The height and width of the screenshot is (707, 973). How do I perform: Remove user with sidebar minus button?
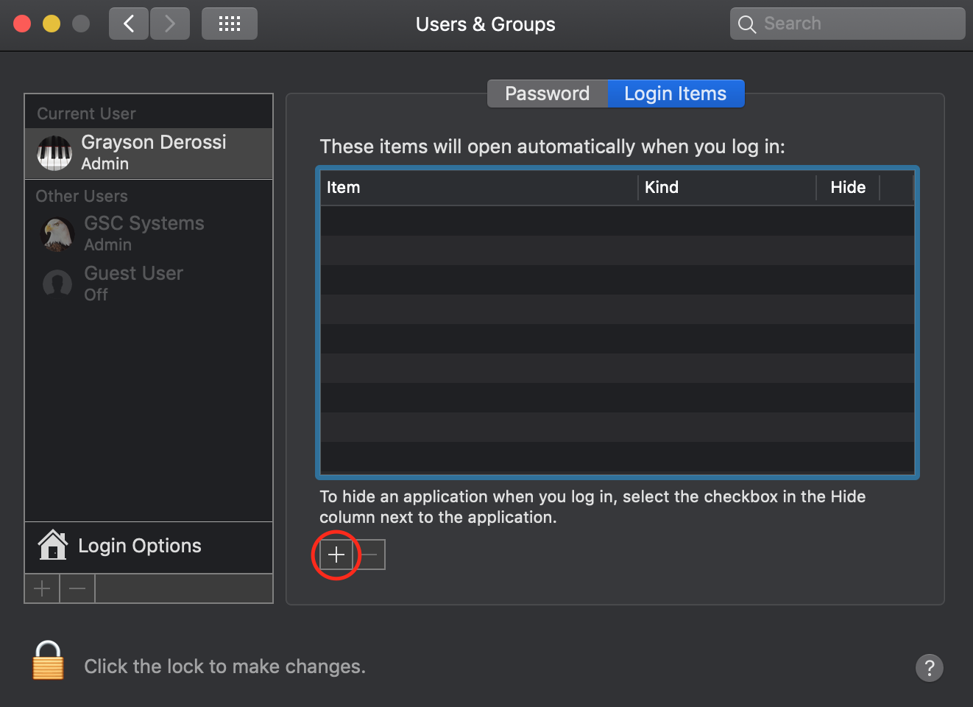click(77, 588)
